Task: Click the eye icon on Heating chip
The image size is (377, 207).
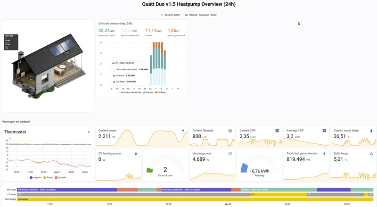Action: [x=186, y=15]
